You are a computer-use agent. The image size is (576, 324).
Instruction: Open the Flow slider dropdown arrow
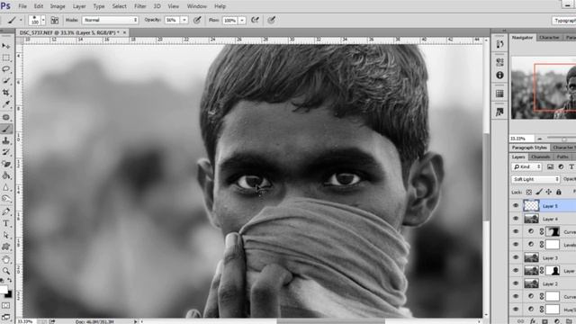242,20
